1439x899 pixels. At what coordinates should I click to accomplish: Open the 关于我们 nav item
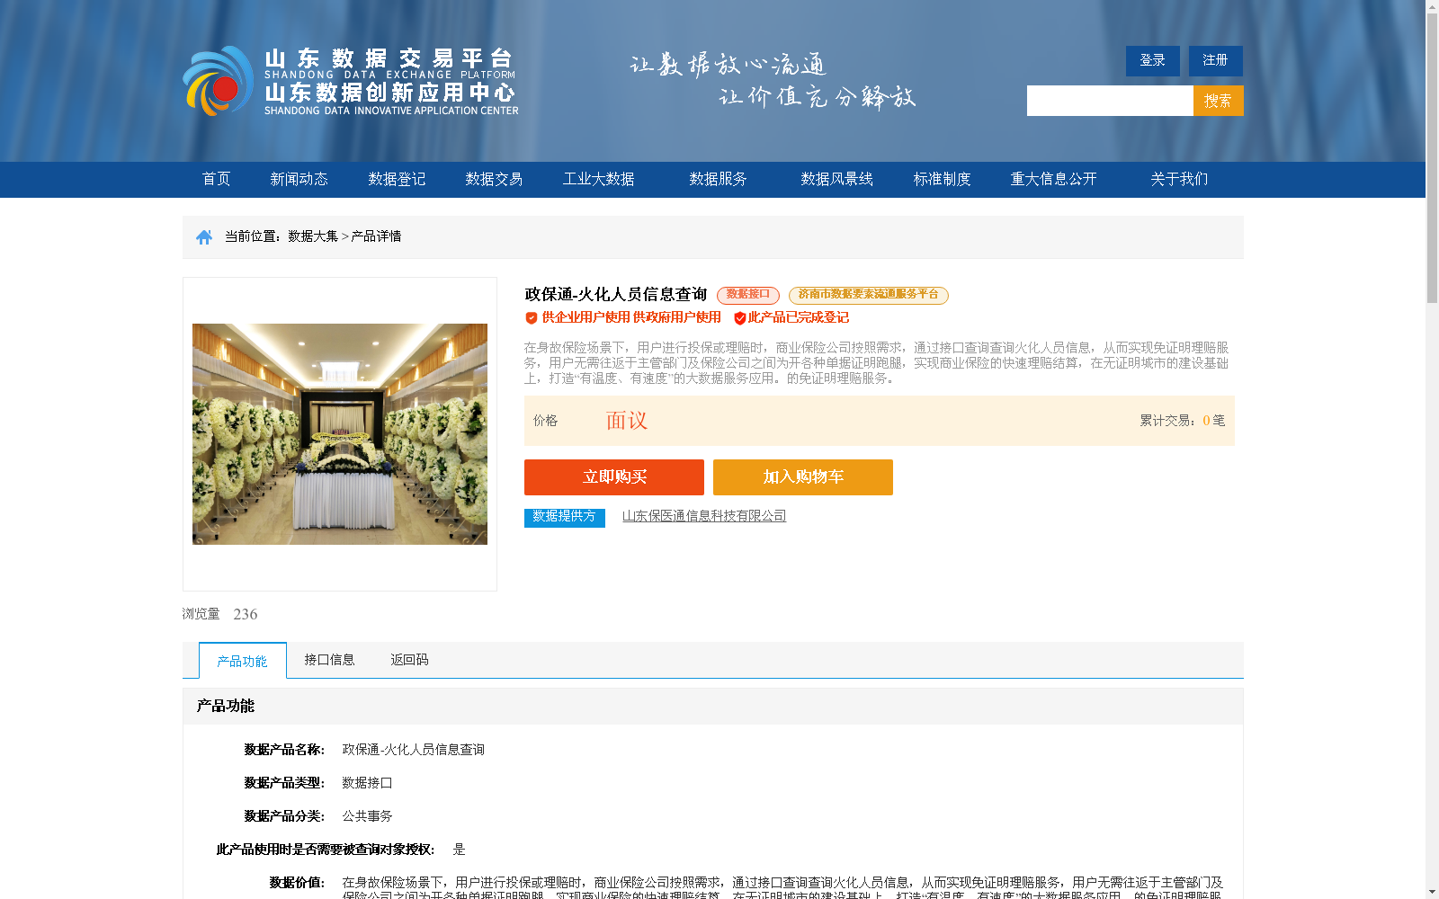[x=1180, y=179]
